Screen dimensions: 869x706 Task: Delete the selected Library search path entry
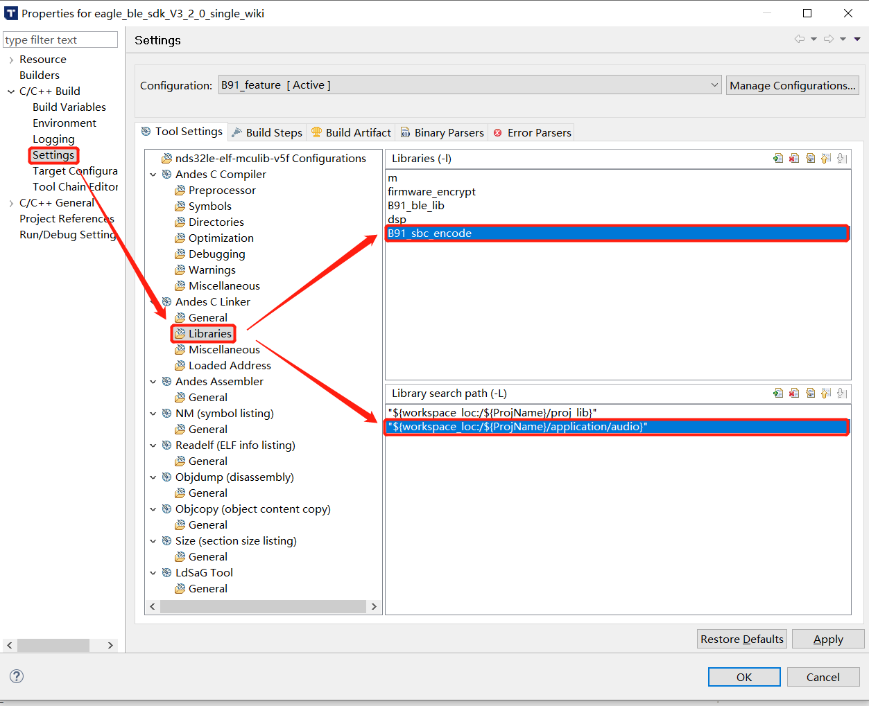(x=794, y=394)
